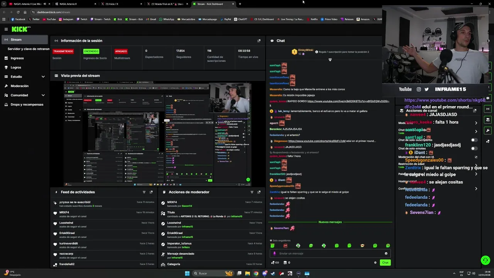The image size is (494, 278).
Task: Filter the Acciones de moderador list
Action: tap(252, 192)
